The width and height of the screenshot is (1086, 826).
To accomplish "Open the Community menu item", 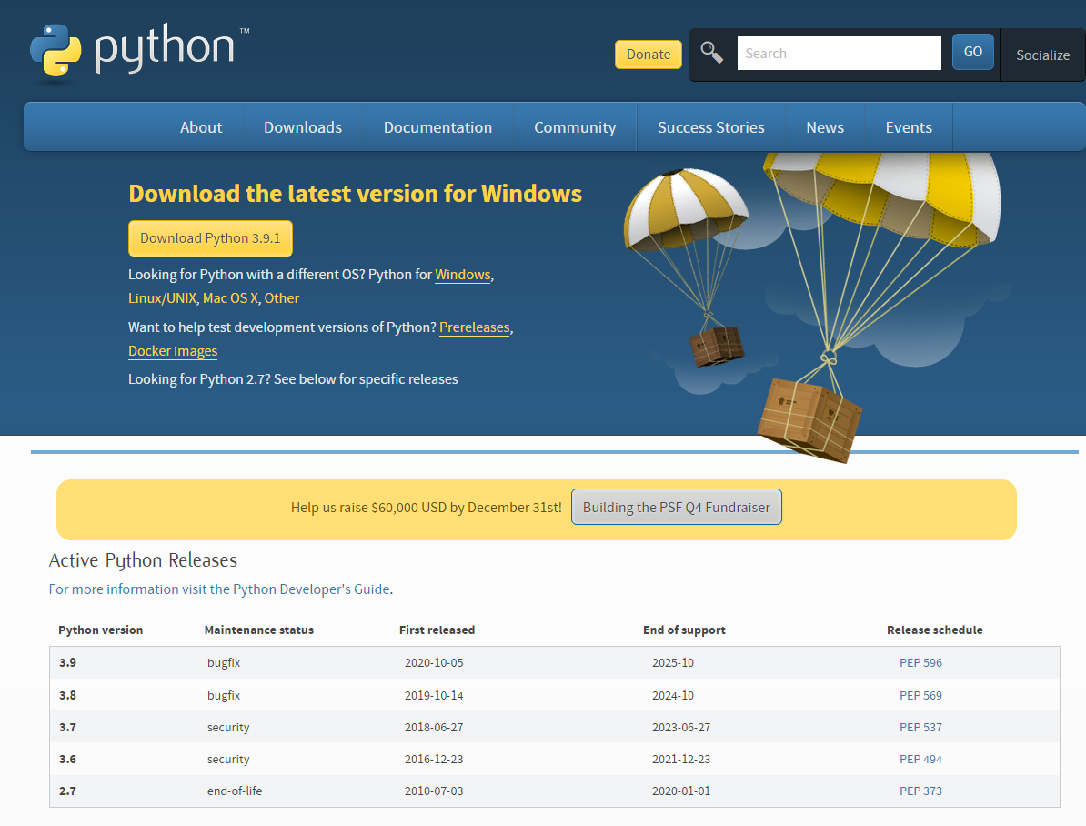I will pos(575,127).
